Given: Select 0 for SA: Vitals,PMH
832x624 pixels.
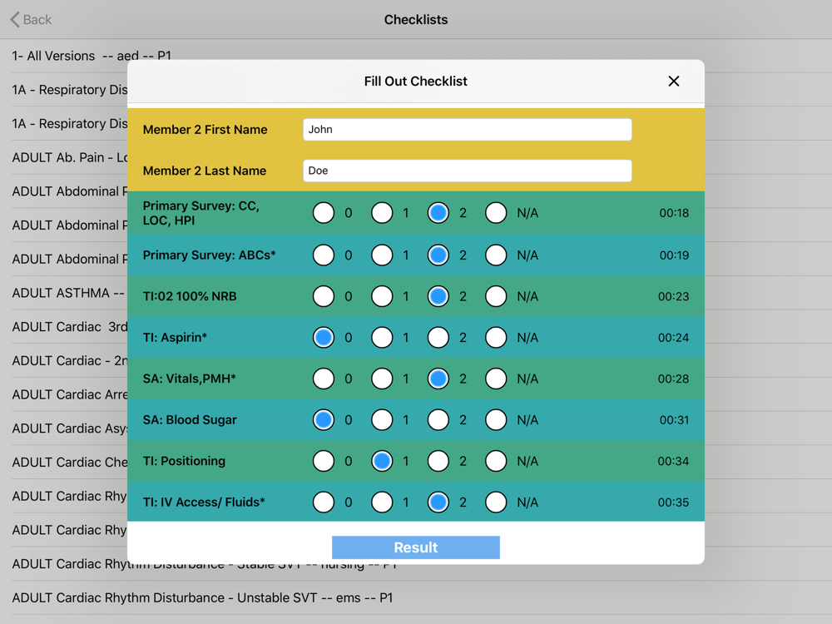Looking at the screenshot, I should pyautogui.click(x=324, y=379).
